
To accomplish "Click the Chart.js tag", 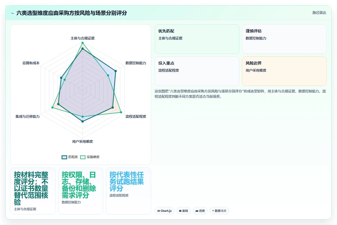I will tap(165, 211).
